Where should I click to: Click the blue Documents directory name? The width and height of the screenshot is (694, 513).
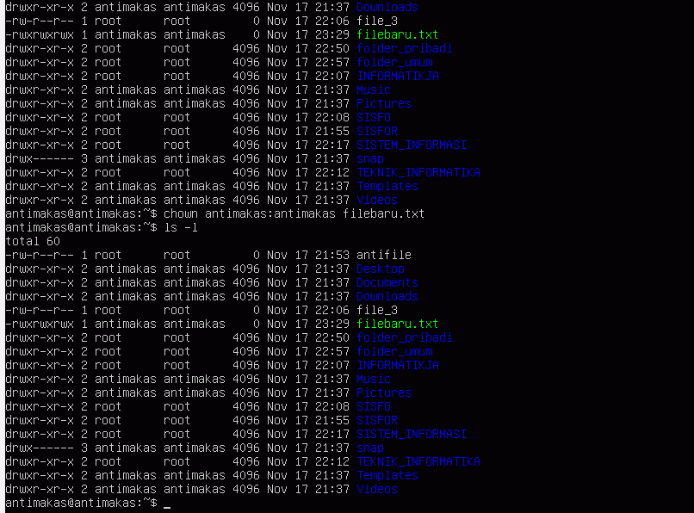coord(387,282)
